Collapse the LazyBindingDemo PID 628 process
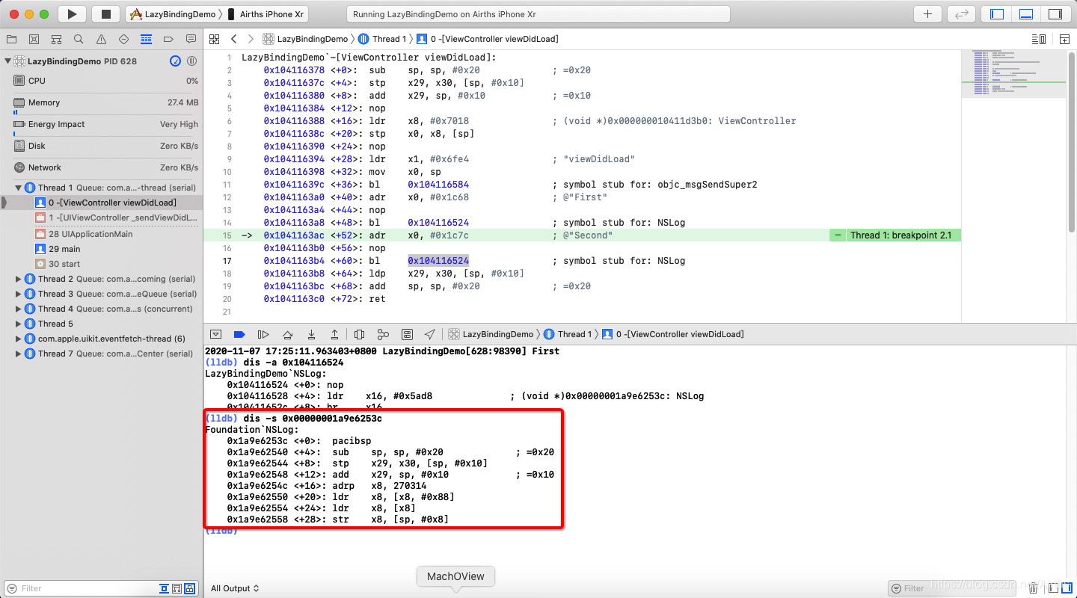The width and height of the screenshot is (1077, 598). [x=8, y=61]
